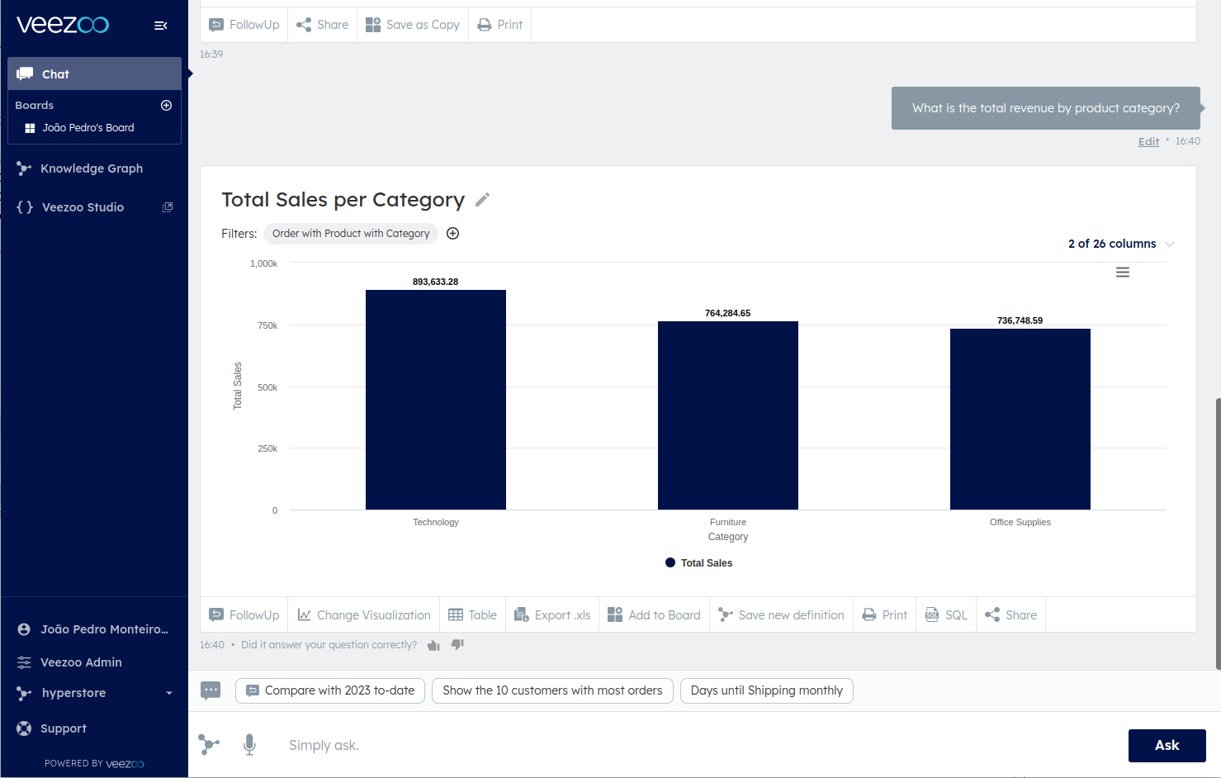Screen dimensions: 1221x778
Task: Click FollowUp in the chart toolbar
Action: [x=244, y=615]
